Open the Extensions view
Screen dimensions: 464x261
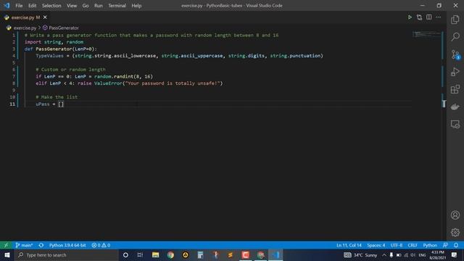click(455, 89)
